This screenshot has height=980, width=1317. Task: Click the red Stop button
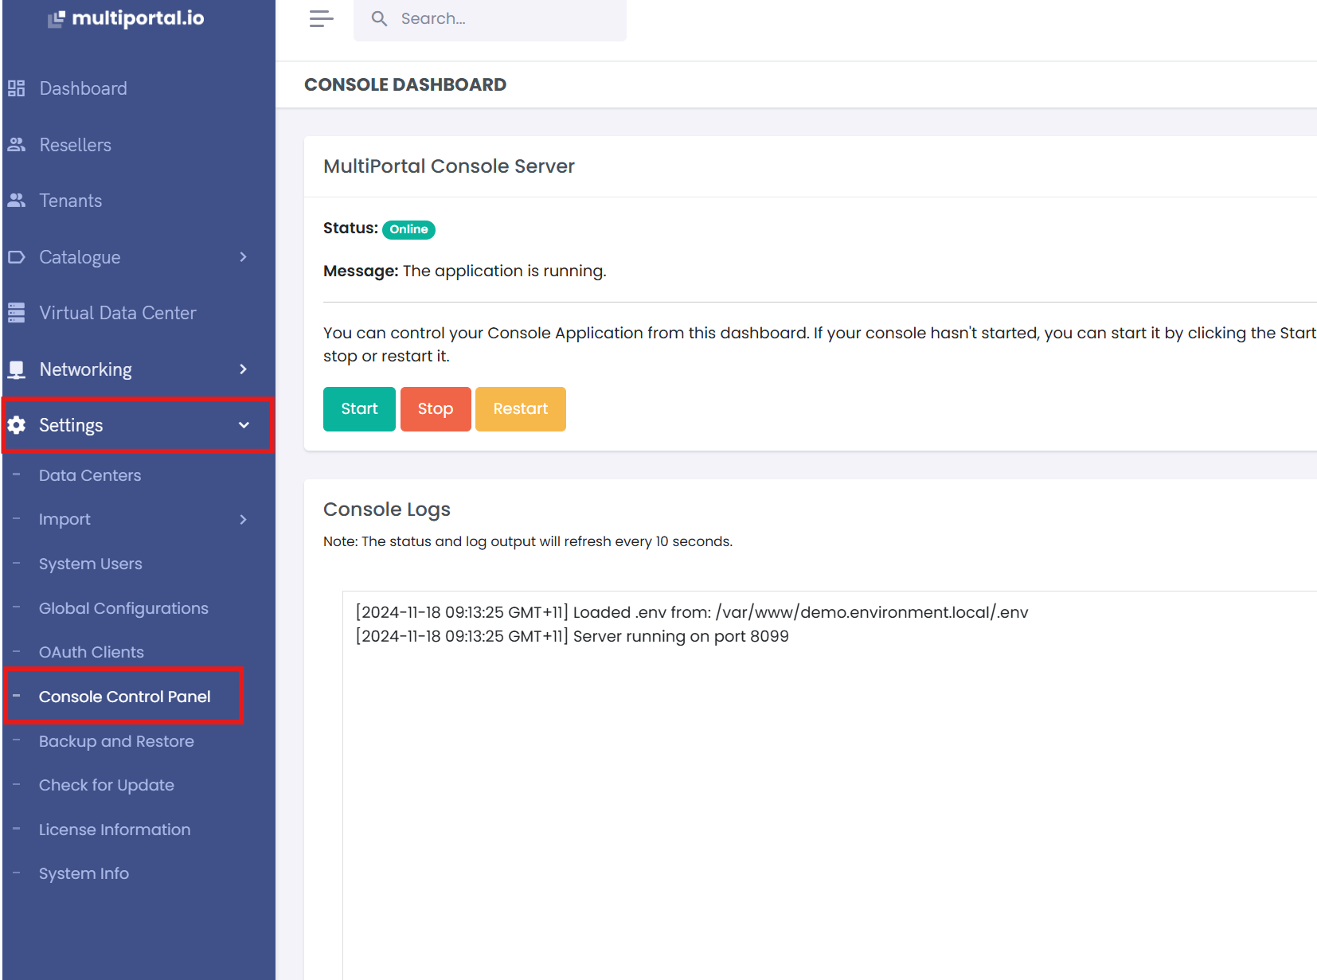(436, 409)
